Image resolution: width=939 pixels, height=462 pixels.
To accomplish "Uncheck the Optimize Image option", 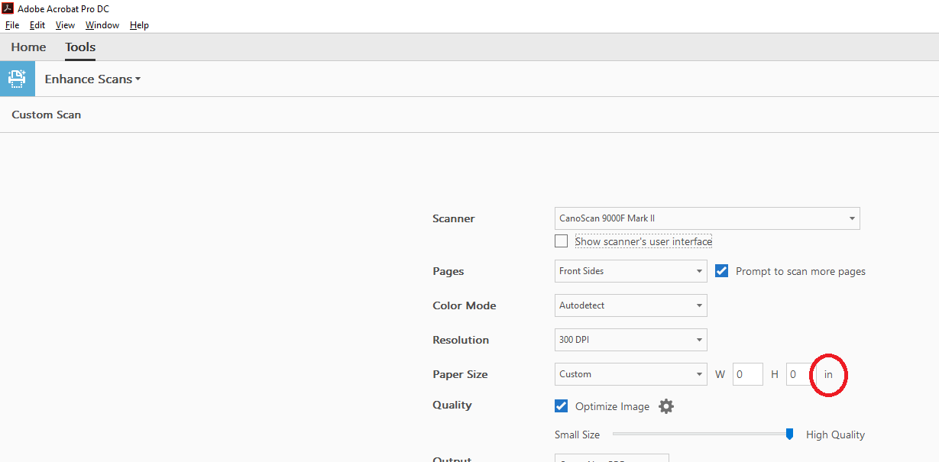I will [561, 405].
